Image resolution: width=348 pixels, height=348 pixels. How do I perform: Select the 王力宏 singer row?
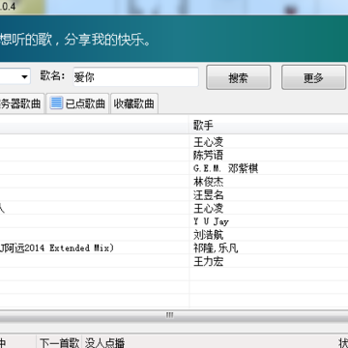click(174, 261)
